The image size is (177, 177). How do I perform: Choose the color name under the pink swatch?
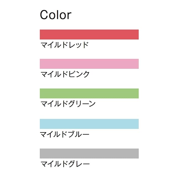[x=65, y=74]
